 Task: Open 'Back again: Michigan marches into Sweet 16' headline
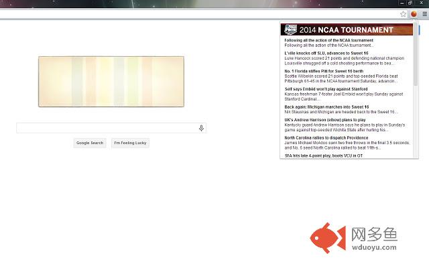tap(326, 107)
